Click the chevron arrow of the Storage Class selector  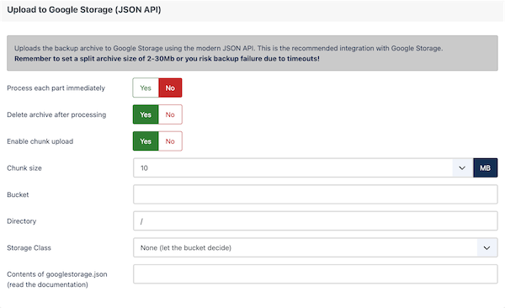pos(486,247)
